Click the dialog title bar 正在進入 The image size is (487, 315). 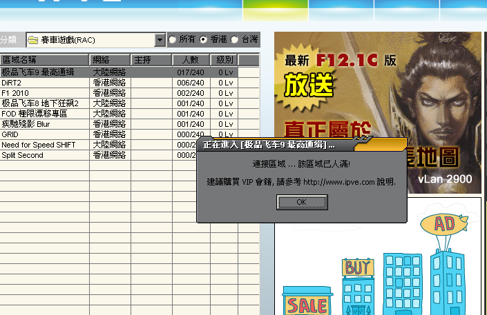[x=301, y=145]
